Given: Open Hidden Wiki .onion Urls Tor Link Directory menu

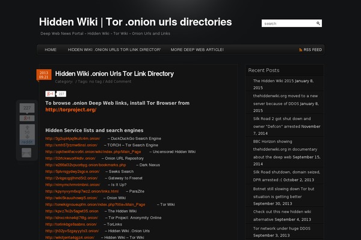Looking at the screenshot, I should click(114, 50).
